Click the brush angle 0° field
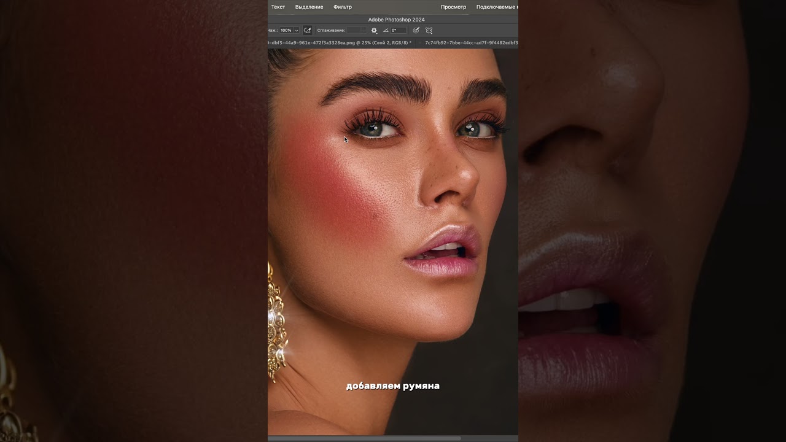Viewport: 786px width, 442px height. point(399,30)
